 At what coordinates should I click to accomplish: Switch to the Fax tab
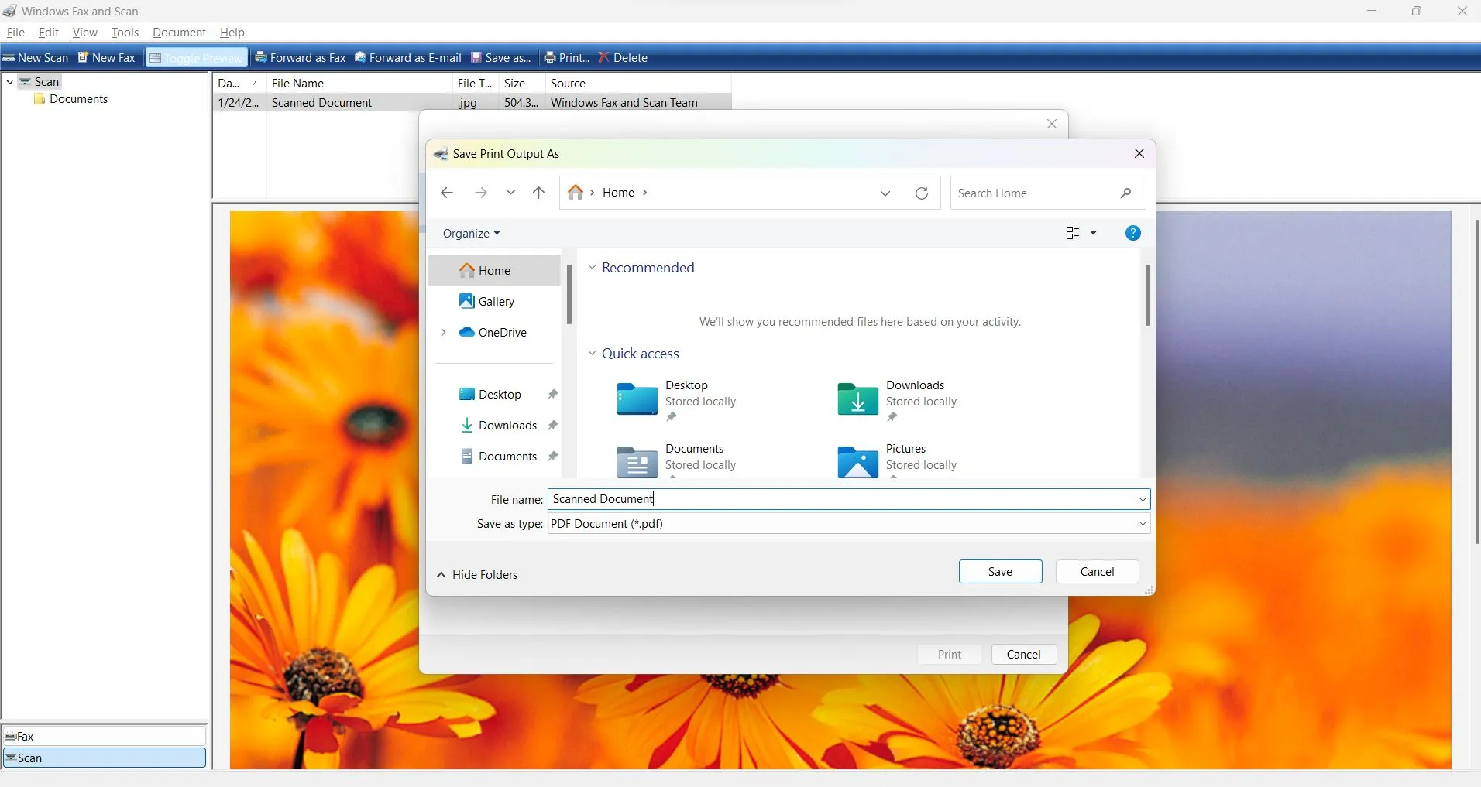point(104,735)
